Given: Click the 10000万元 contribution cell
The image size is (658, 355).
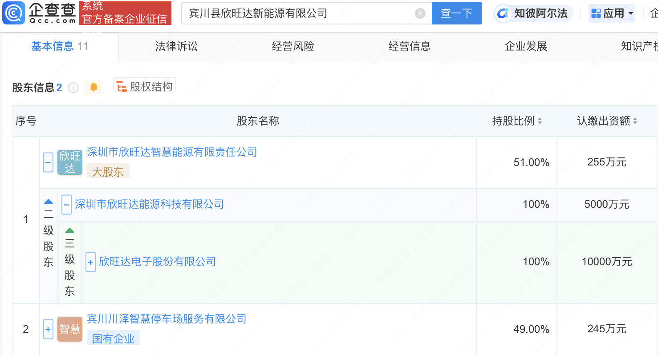Looking at the screenshot, I should click(x=607, y=262).
